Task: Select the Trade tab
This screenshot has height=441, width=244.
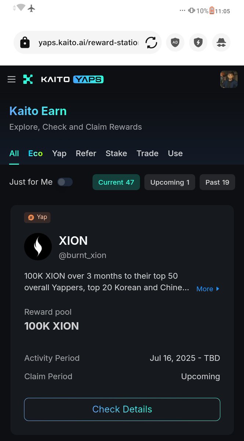Action: pyautogui.click(x=148, y=153)
